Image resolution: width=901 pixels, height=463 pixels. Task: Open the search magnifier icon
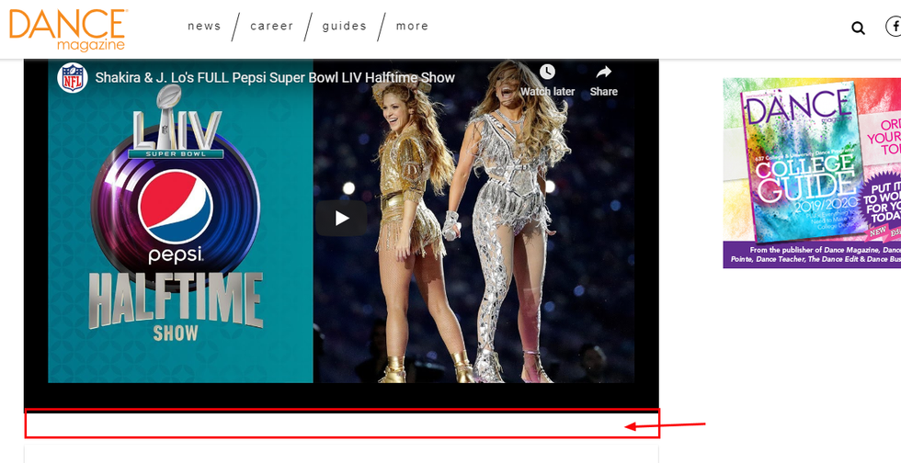858,28
